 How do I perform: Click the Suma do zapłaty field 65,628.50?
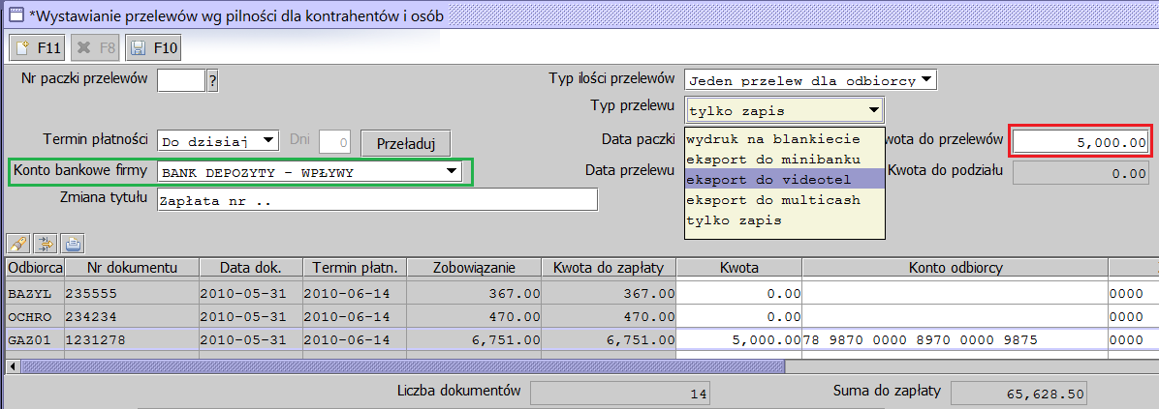[1018, 394]
